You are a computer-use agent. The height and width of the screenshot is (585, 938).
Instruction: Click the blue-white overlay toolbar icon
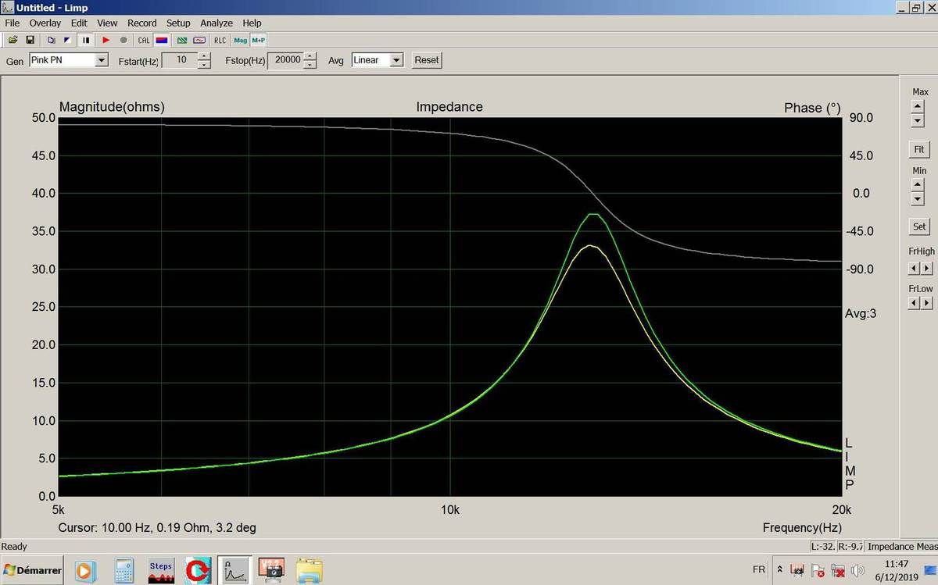point(67,40)
